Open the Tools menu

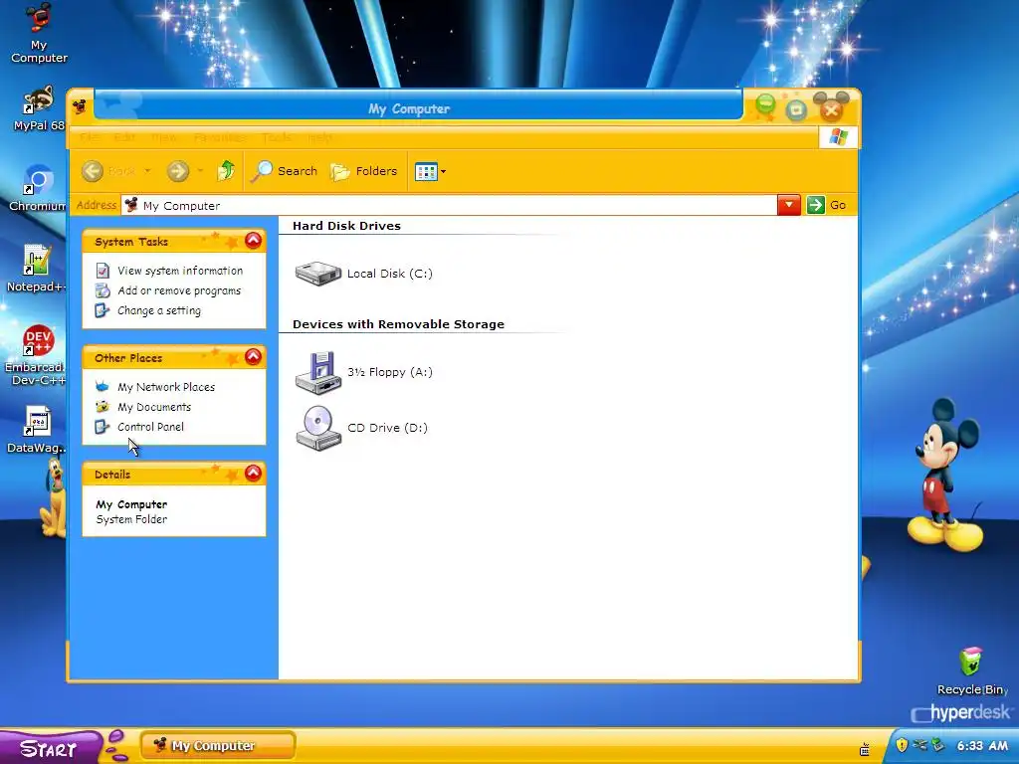coord(277,137)
